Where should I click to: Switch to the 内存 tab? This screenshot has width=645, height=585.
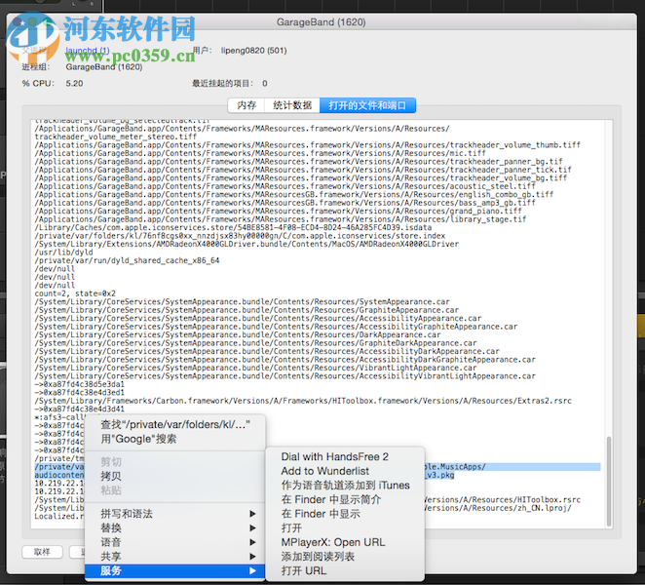247,105
